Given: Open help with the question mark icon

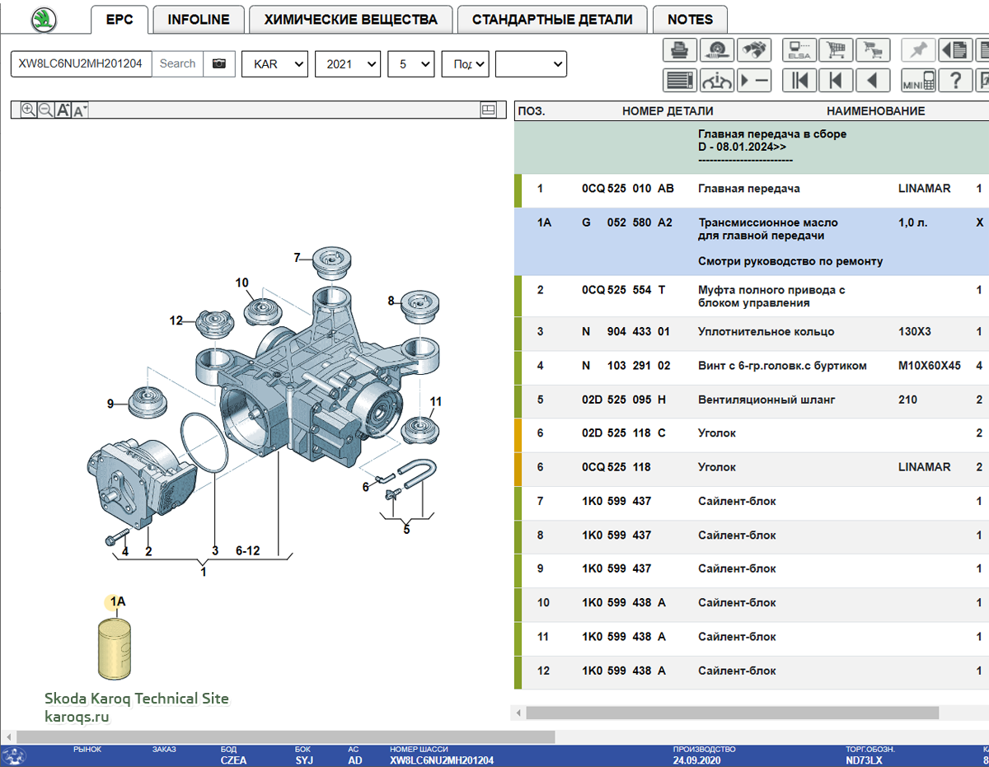Looking at the screenshot, I should pyautogui.click(x=955, y=81).
